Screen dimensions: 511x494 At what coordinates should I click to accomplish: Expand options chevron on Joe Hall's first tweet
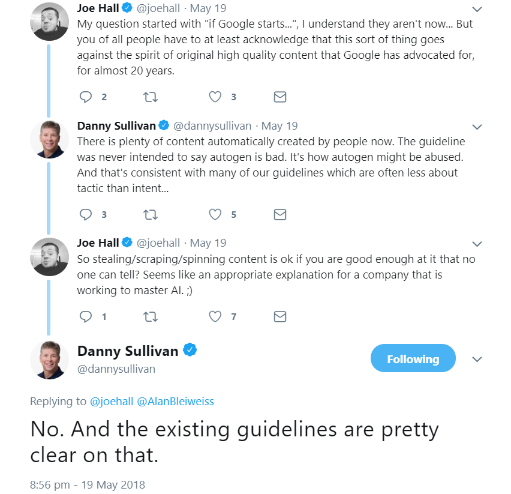coord(477,10)
